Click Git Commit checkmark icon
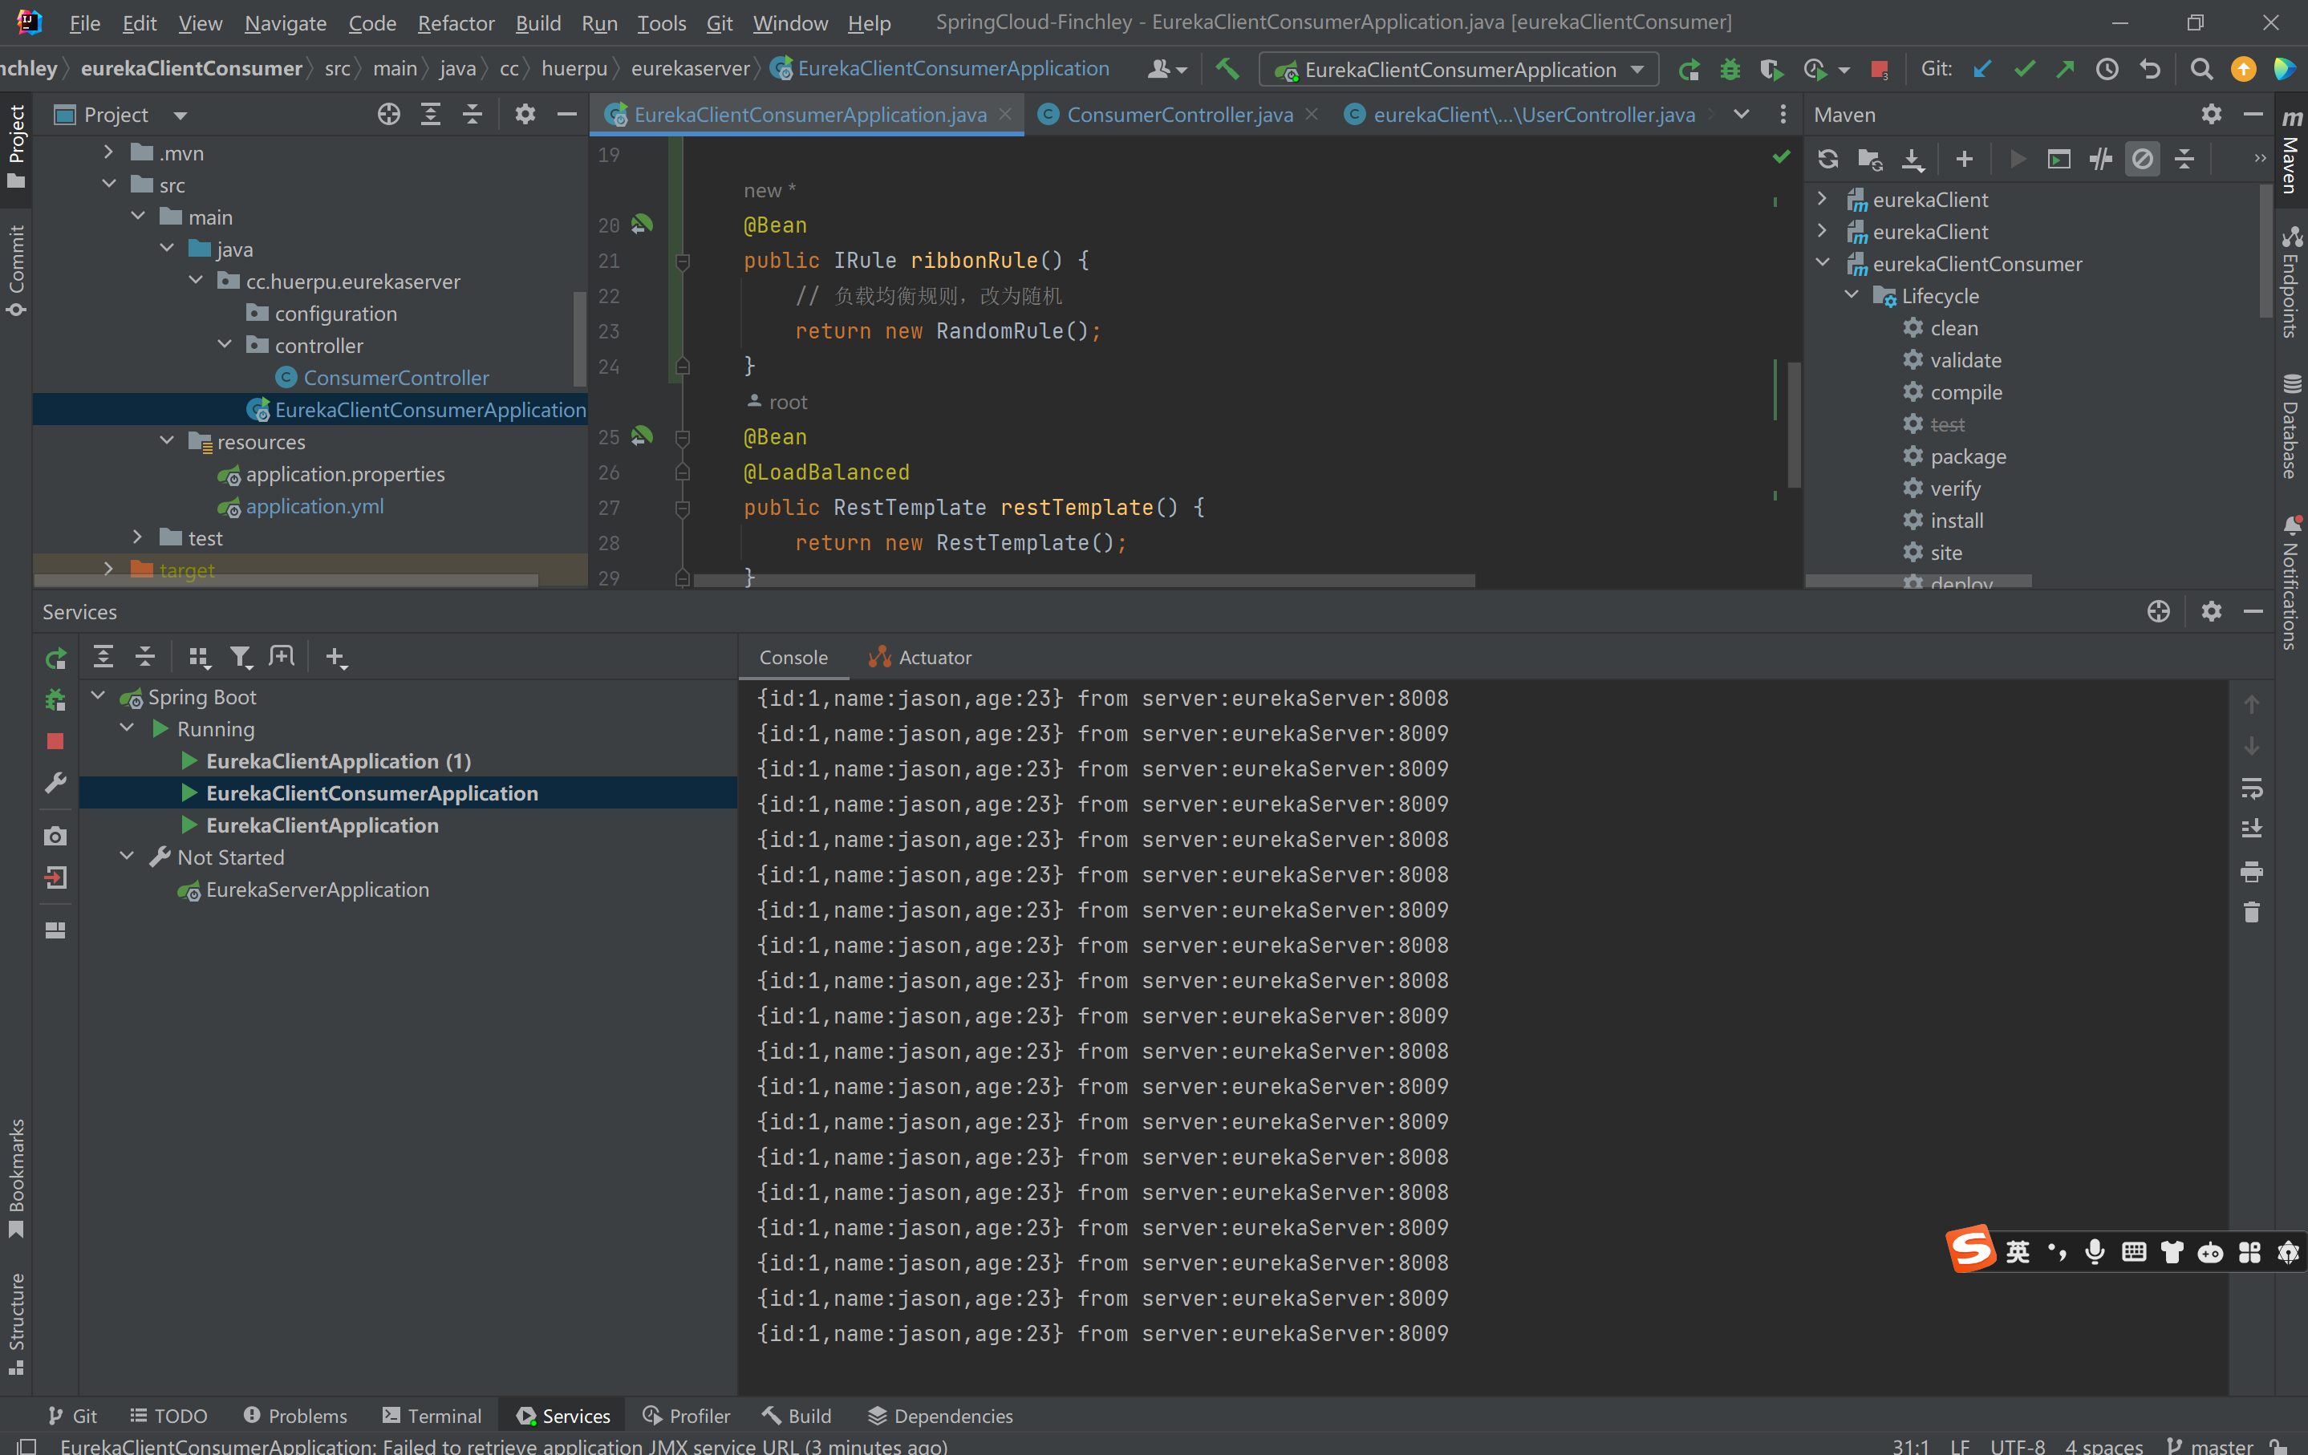2308x1455 pixels. pyautogui.click(x=2024, y=69)
